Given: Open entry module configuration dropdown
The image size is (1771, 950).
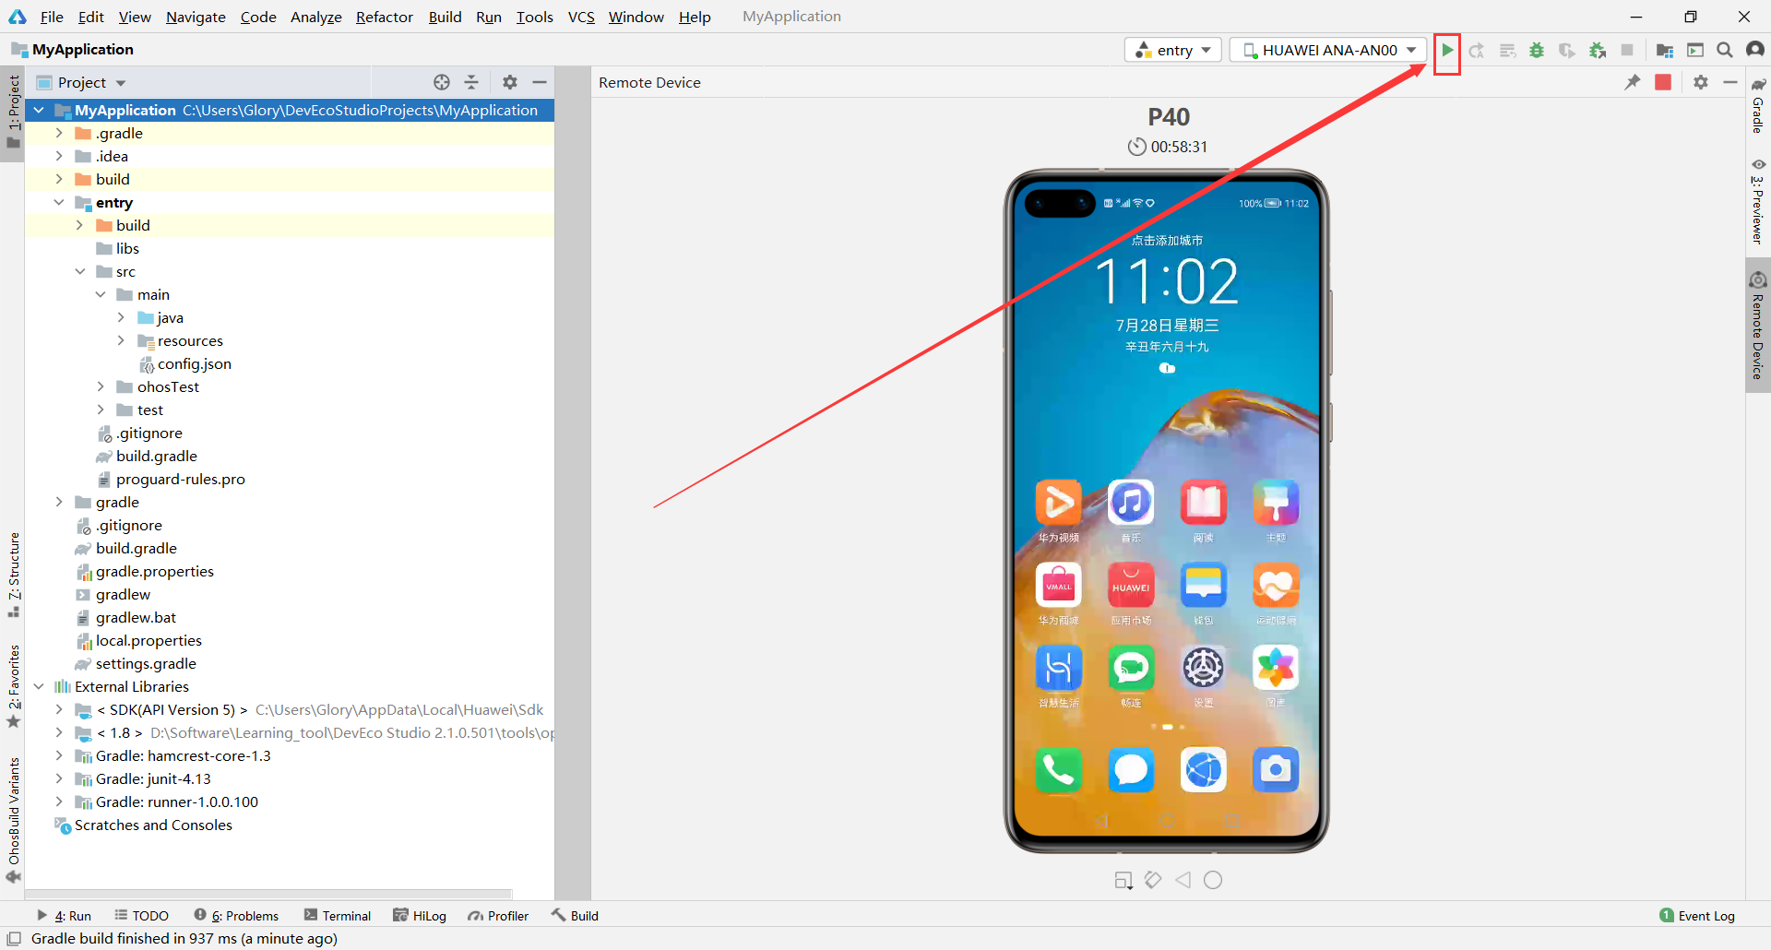Looking at the screenshot, I should tap(1173, 50).
